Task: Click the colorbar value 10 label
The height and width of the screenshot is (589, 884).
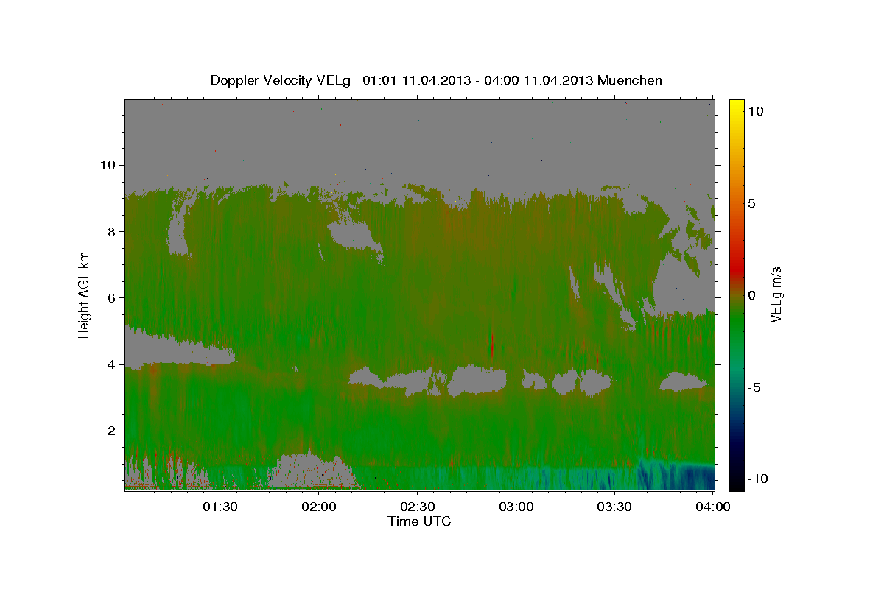Action: tap(756, 111)
